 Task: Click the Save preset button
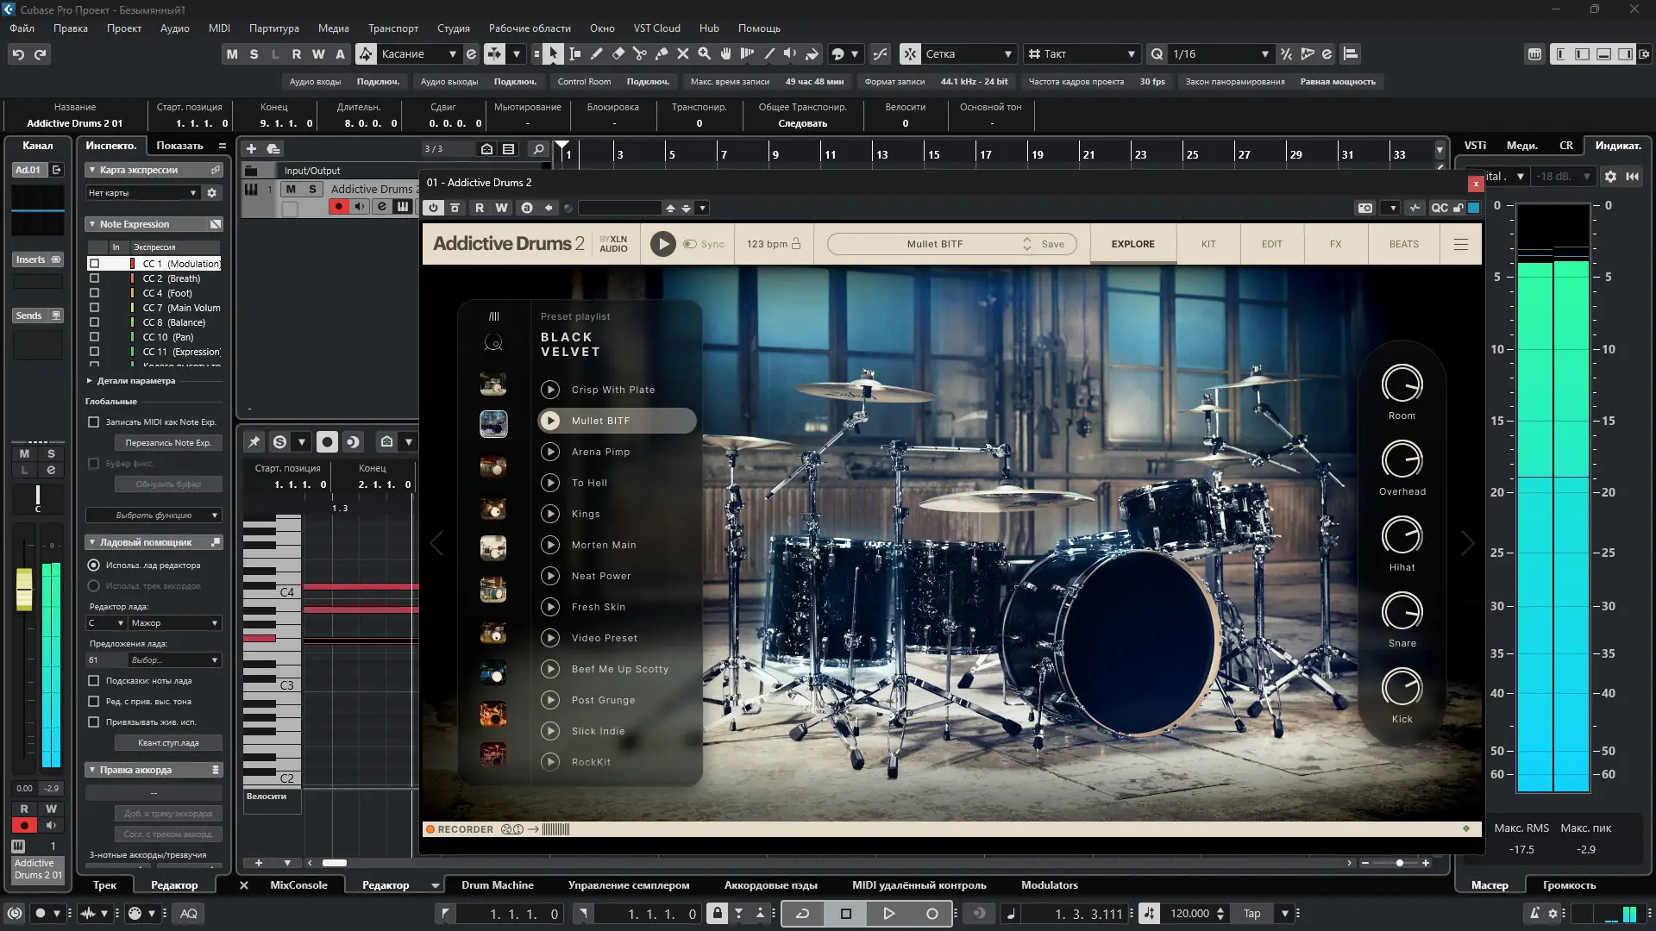[x=1052, y=244]
